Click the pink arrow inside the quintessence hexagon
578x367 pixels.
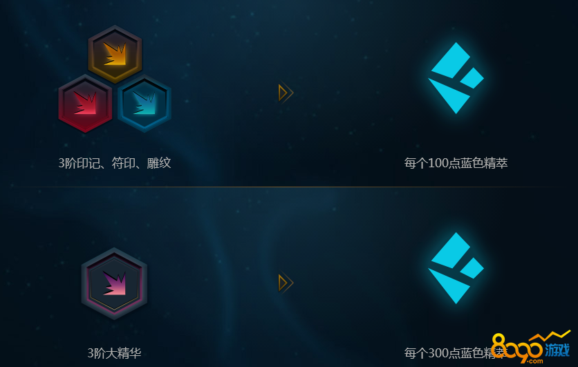click(x=114, y=283)
